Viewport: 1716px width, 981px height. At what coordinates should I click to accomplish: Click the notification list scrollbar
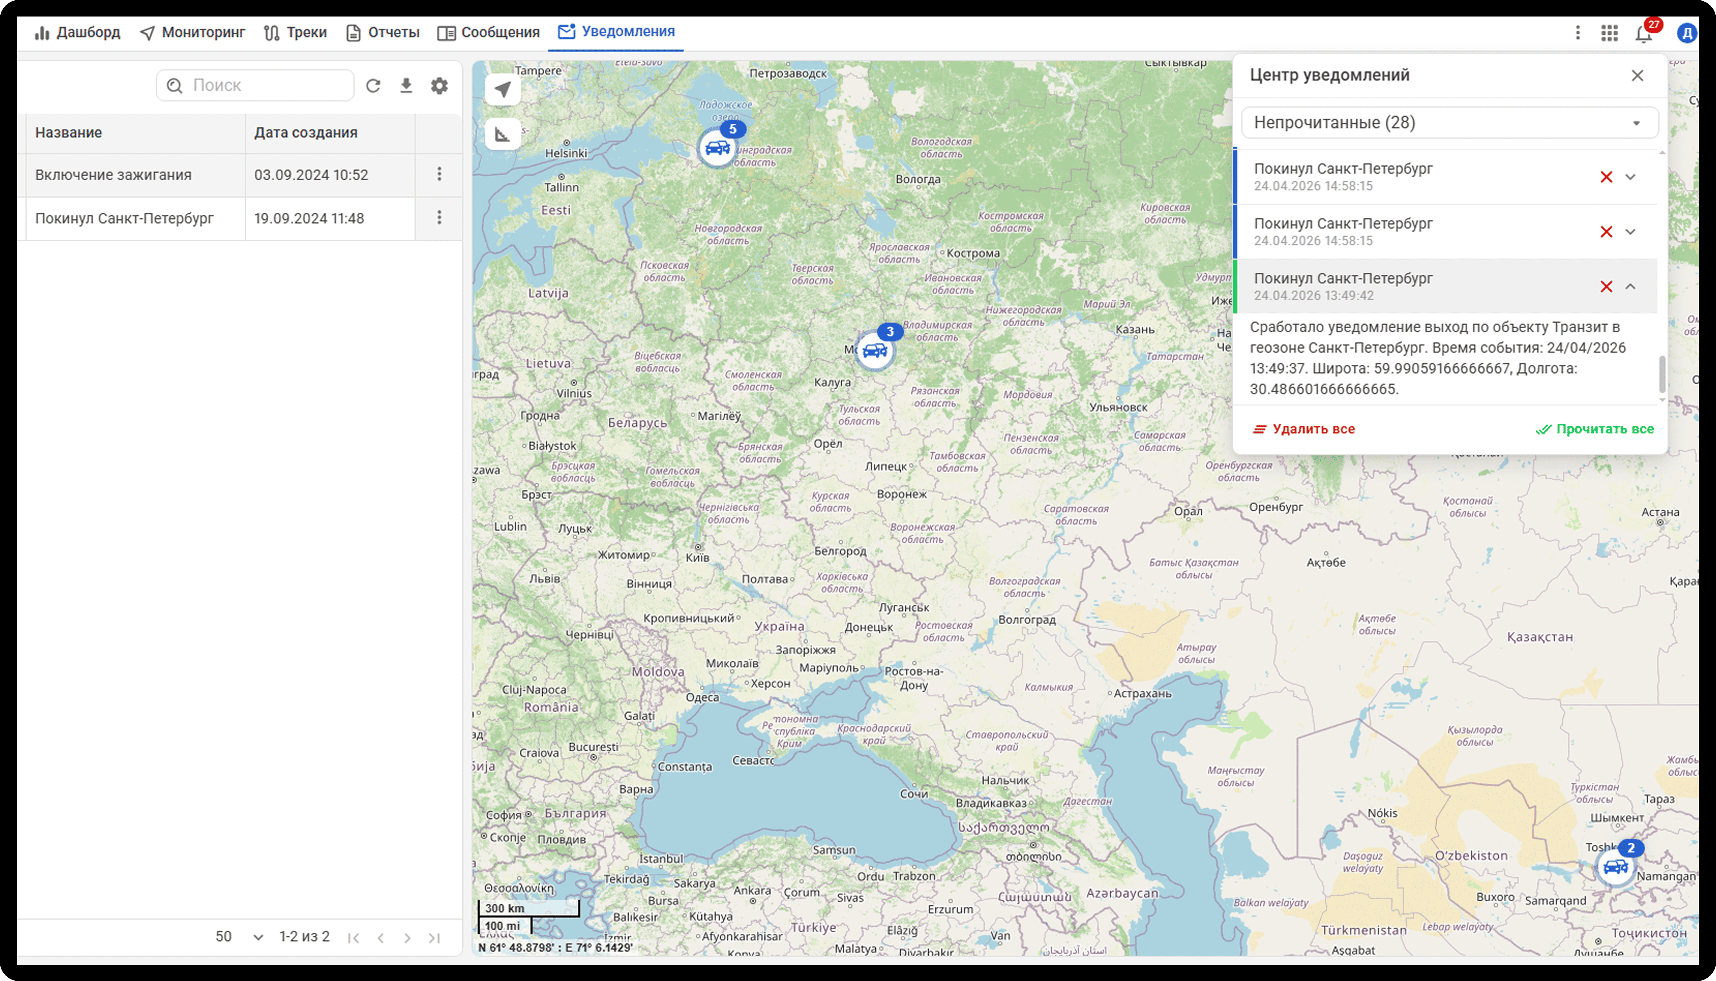(1662, 374)
